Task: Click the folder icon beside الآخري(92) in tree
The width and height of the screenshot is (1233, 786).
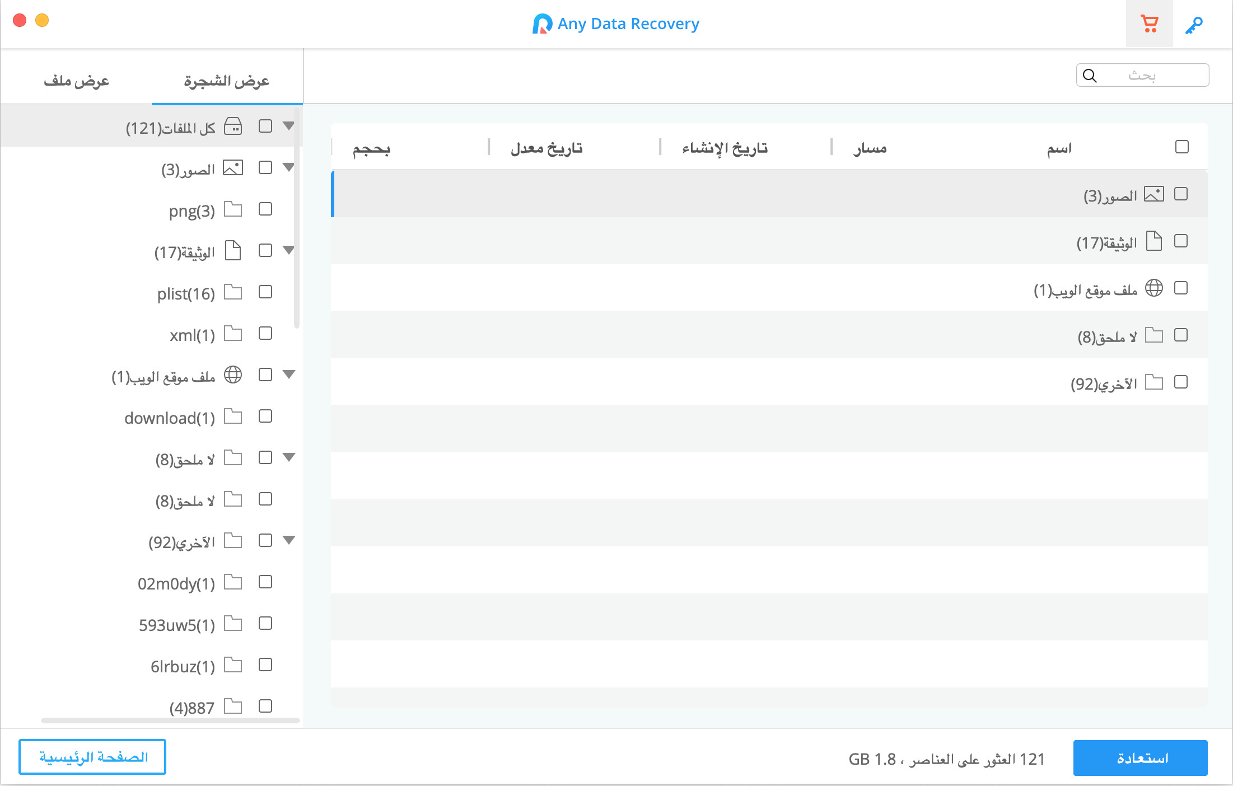Action: tap(233, 541)
